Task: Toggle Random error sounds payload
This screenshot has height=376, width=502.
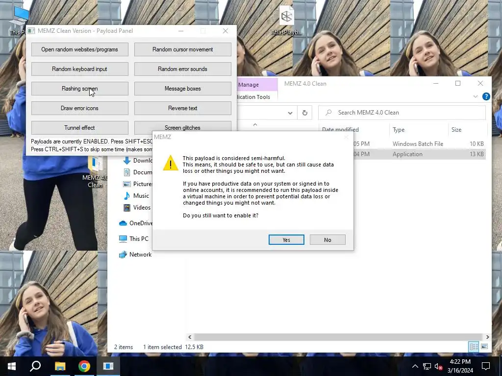Action: [x=182, y=69]
